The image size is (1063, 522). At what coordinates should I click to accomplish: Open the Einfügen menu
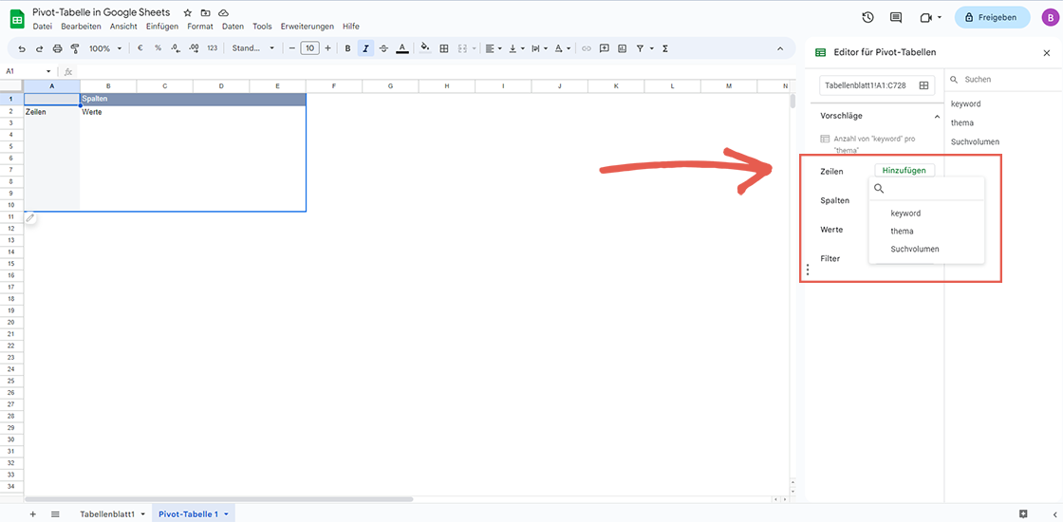coord(162,27)
